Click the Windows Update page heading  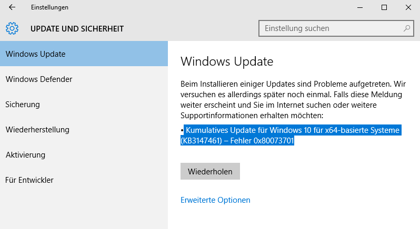227,61
